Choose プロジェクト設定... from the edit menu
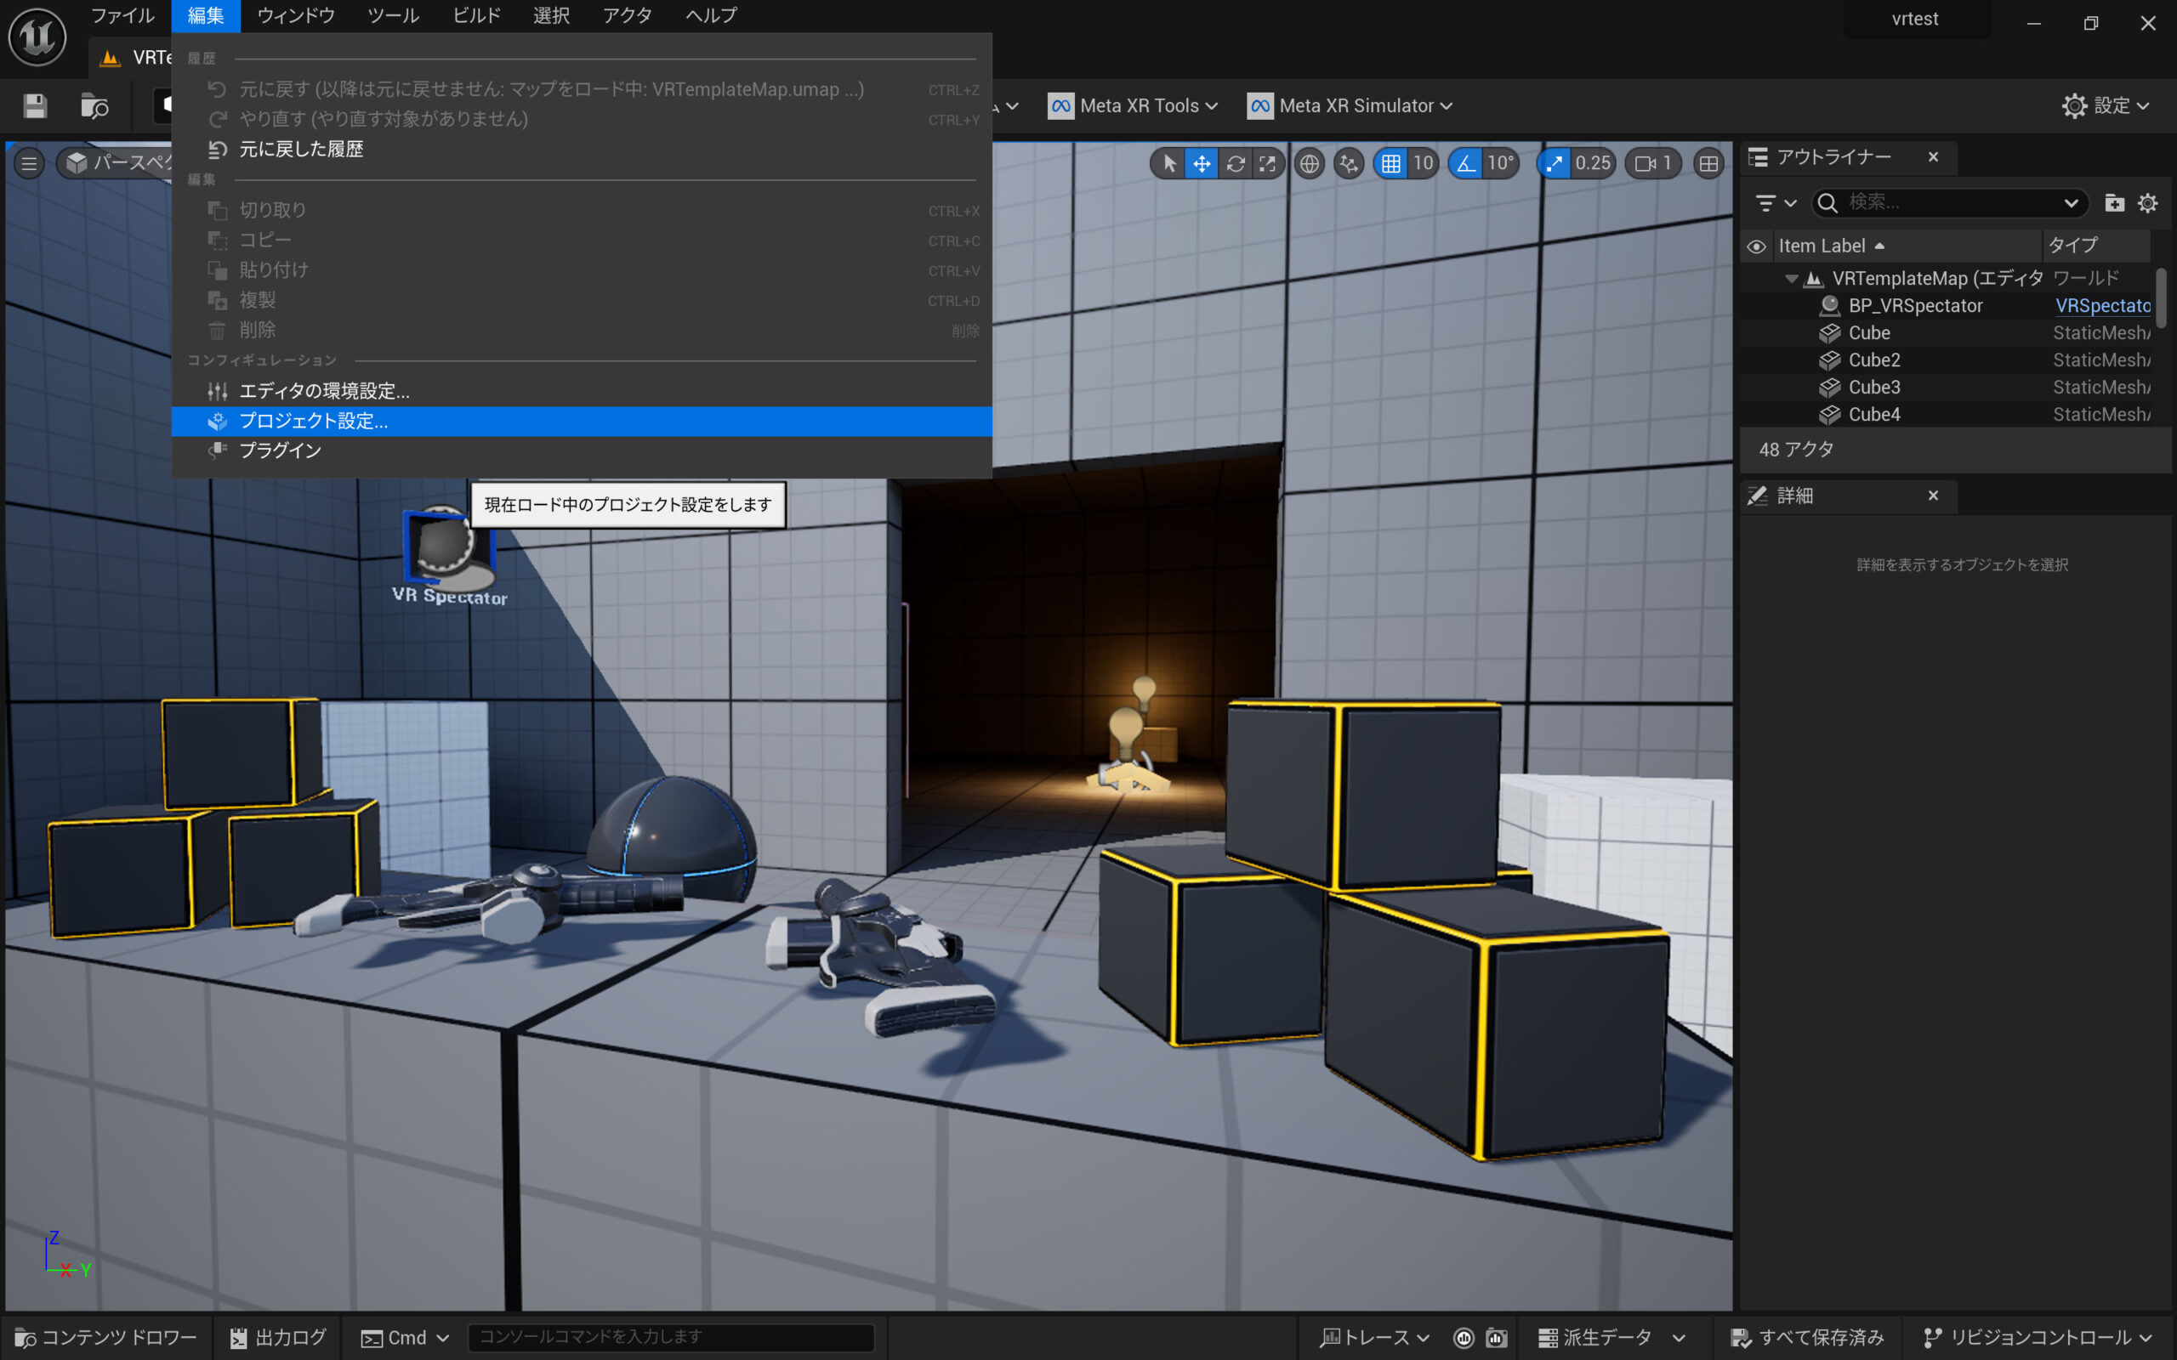 coord(313,421)
